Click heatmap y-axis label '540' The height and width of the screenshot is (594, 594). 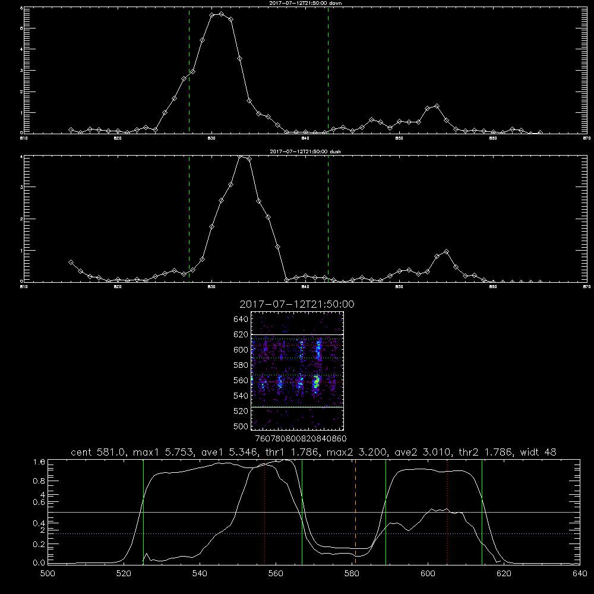click(241, 396)
